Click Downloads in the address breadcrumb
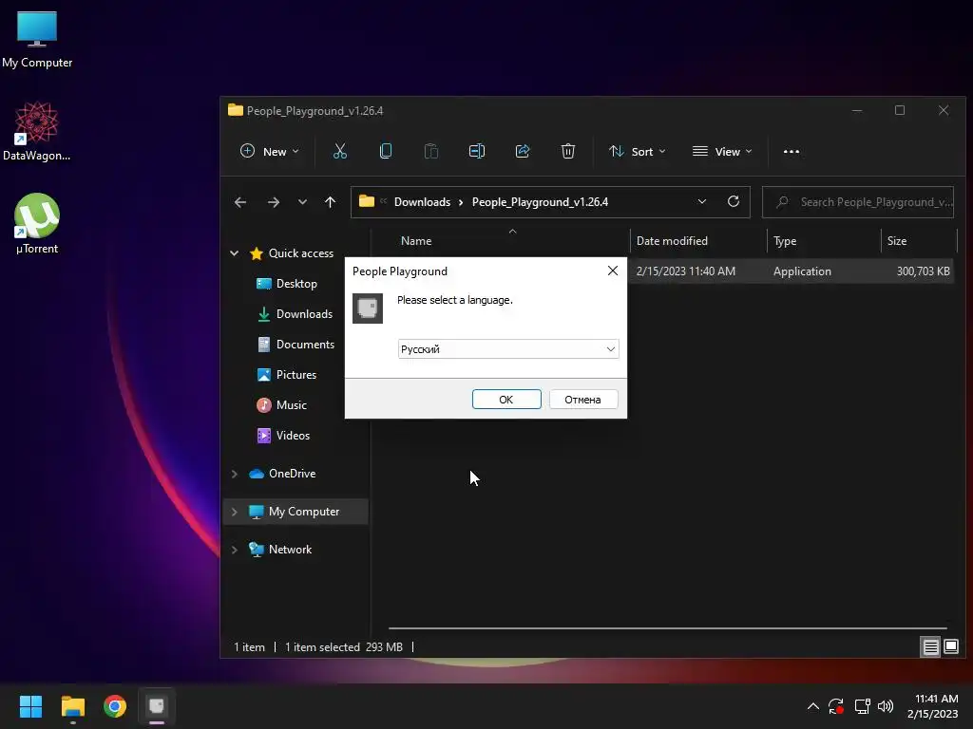This screenshot has height=729, width=973. click(422, 202)
